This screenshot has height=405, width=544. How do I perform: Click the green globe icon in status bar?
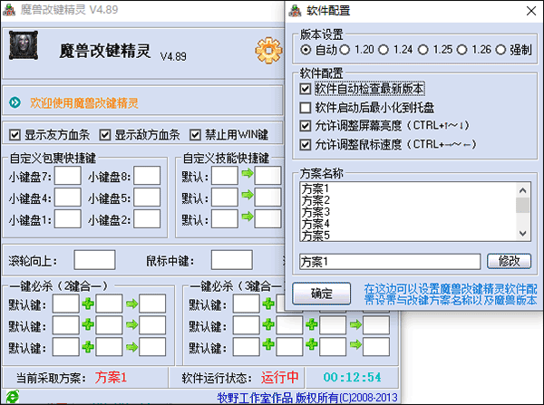[x=12, y=397]
